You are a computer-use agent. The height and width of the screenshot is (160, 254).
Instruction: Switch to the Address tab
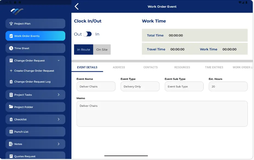pyautogui.click(x=119, y=67)
